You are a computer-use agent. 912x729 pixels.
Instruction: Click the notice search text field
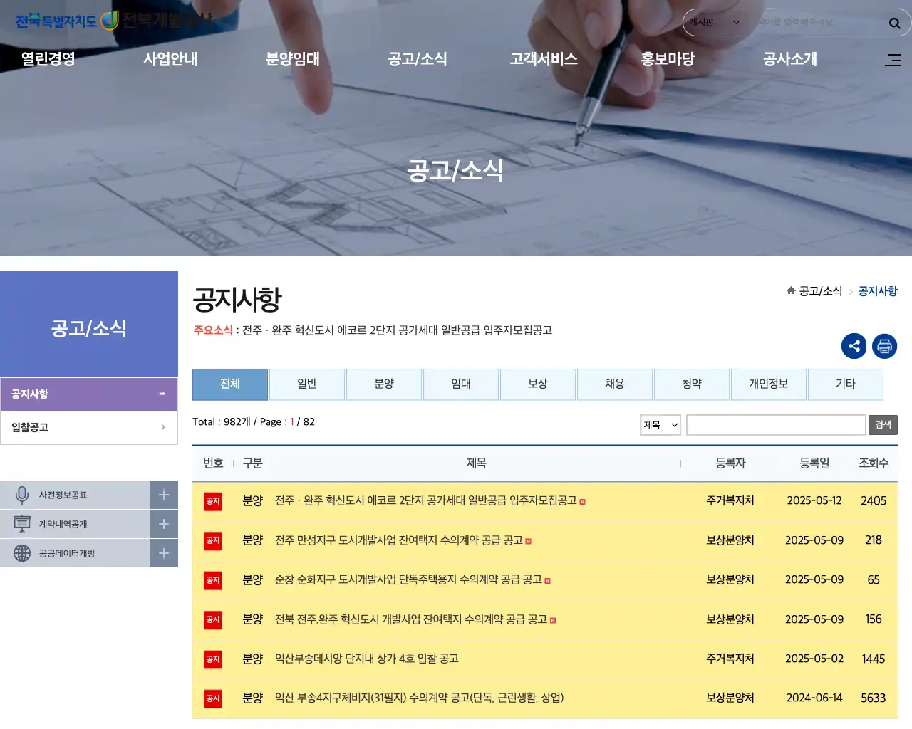pyautogui.click(x=775, y=425)
